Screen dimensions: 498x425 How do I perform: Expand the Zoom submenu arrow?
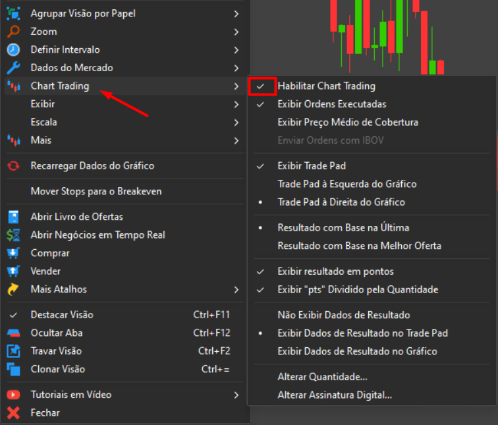[x=236, y=32]
